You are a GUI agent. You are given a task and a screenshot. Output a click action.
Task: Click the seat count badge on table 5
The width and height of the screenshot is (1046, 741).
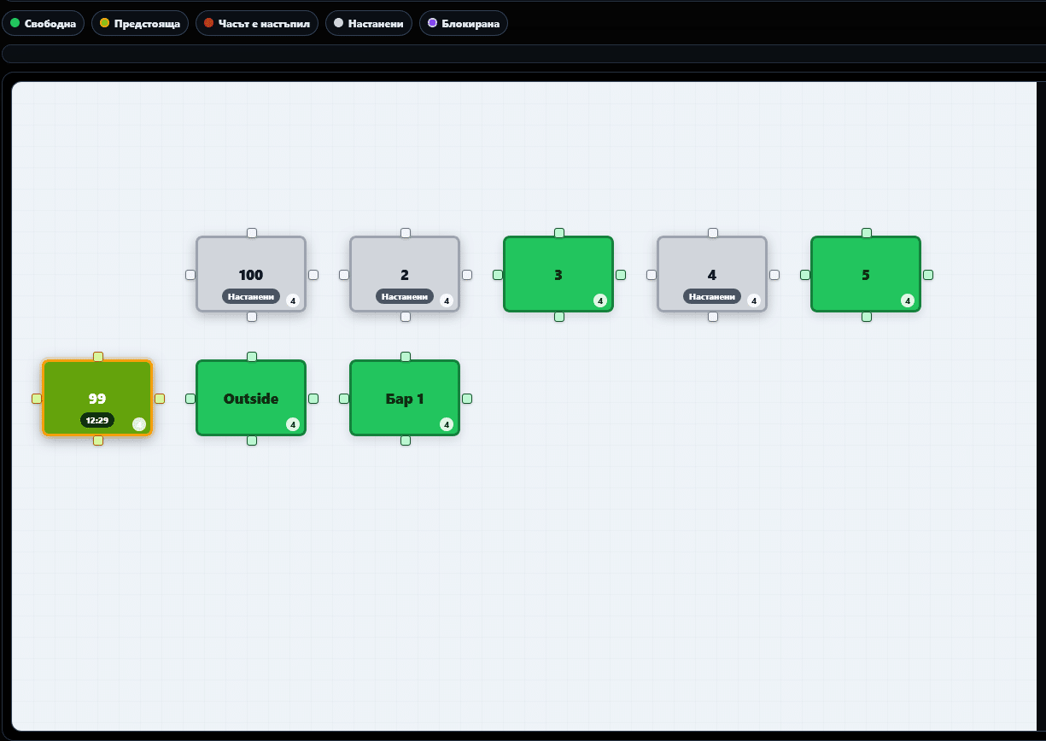click(x=908, y=300)
